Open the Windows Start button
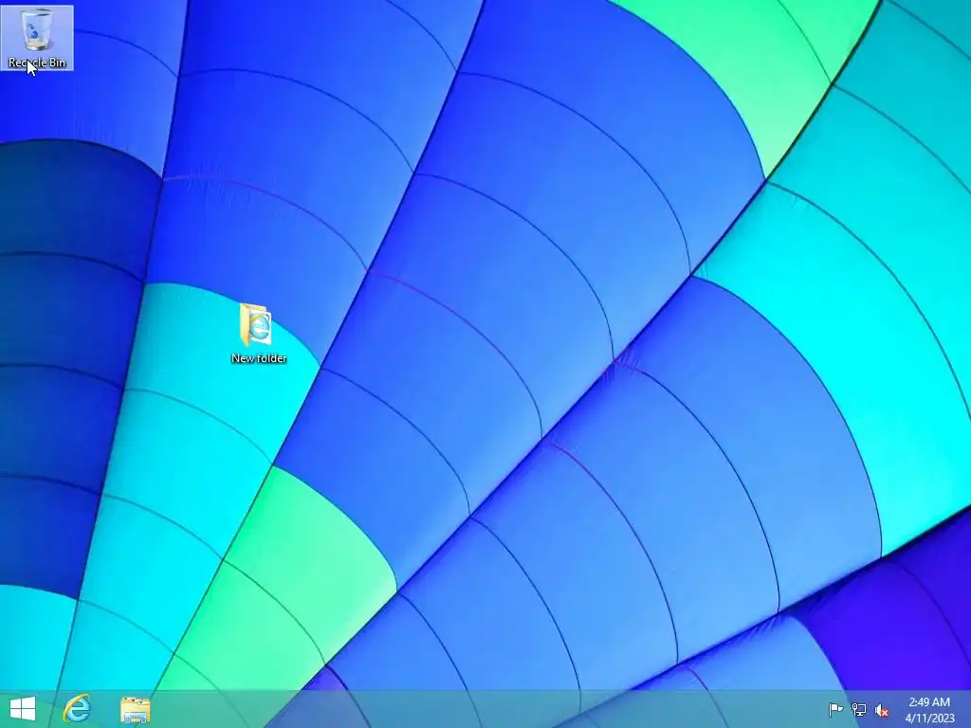971x728 pixels. 23,708
